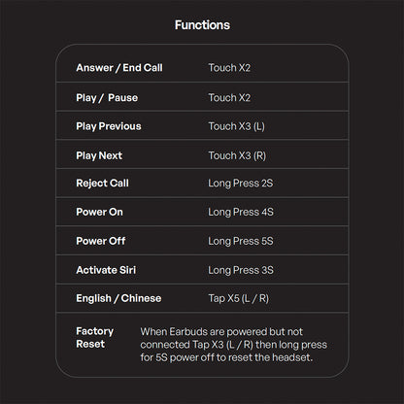
Task: Select the English / Chinese label
Action: (118, 298)
